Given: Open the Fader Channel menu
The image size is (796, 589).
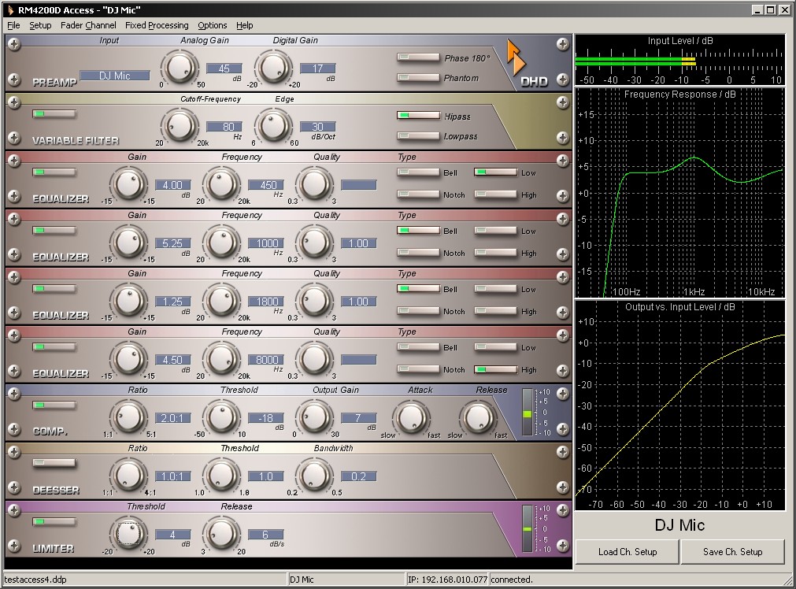Looking at the screenshot, I should (x=88, y=25).
